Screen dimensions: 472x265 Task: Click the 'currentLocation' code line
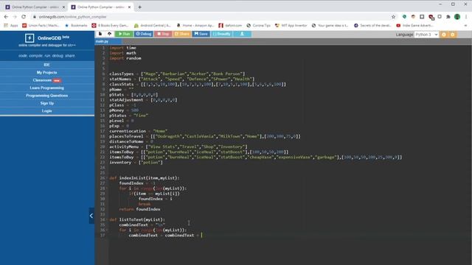(x=139, y=131)
